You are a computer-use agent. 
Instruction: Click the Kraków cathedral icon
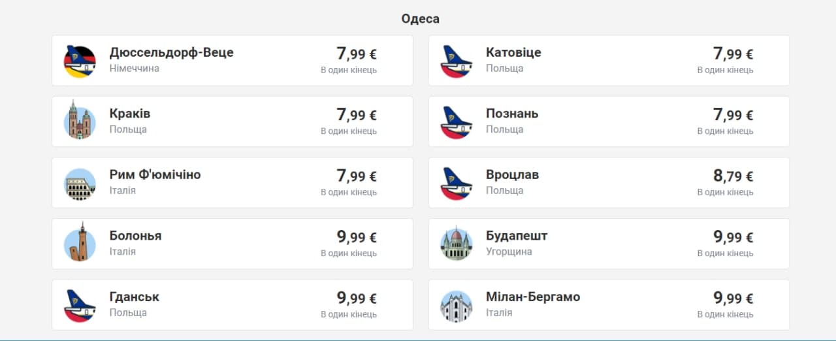[80, 122]
